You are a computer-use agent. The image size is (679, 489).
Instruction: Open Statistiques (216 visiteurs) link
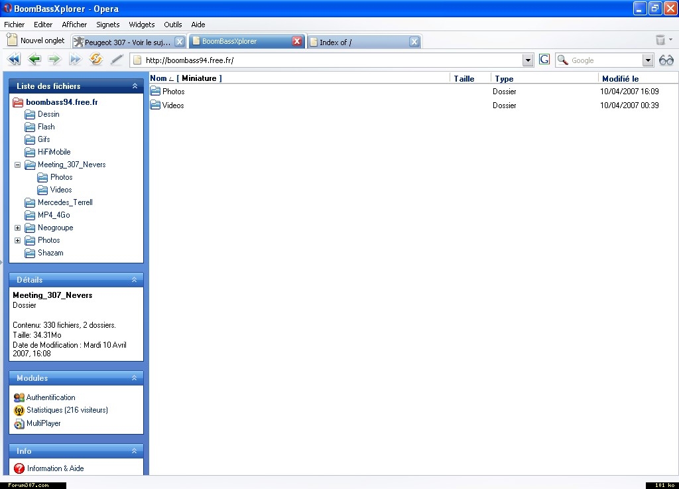click(67, 410)
